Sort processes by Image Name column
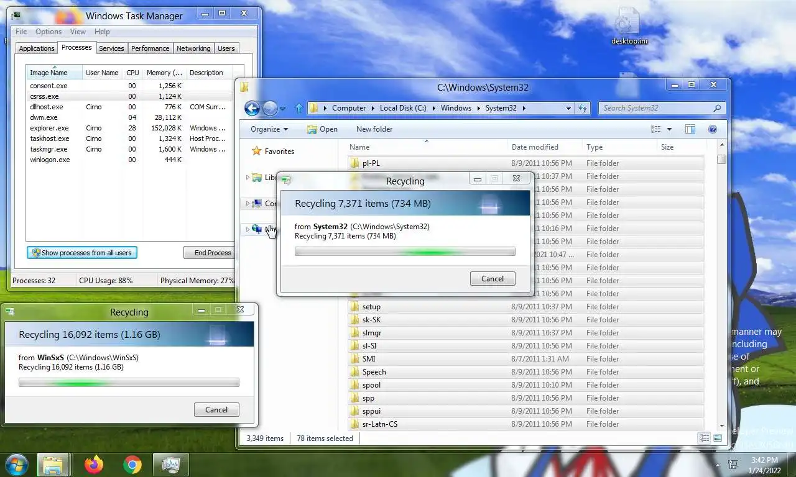The image size is (796, 477). pos(55,73)
